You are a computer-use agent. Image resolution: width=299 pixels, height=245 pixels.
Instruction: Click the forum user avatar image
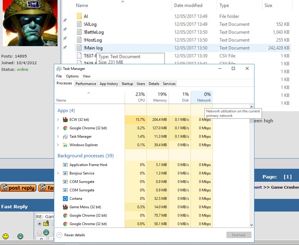(30, 23)
